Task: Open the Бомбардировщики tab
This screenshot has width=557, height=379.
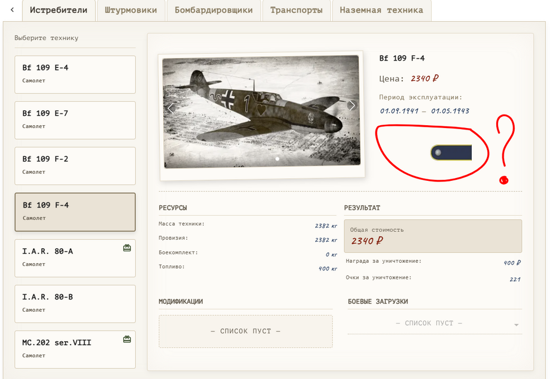Action: click(216, 9)
